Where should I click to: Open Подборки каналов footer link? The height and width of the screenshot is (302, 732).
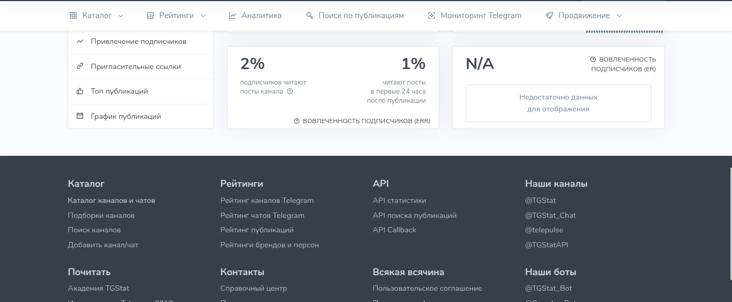101,215
